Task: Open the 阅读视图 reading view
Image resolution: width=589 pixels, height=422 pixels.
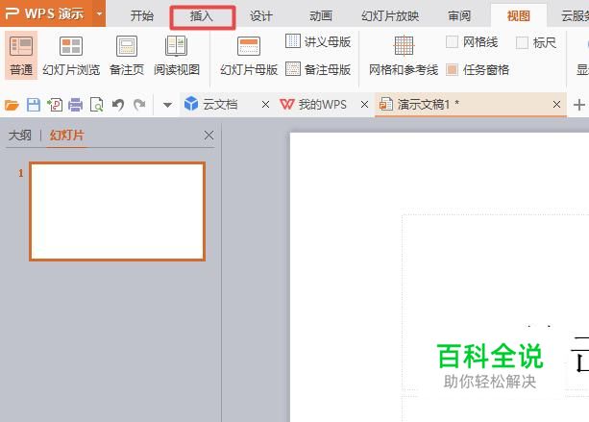Action: tap(177, 55)
